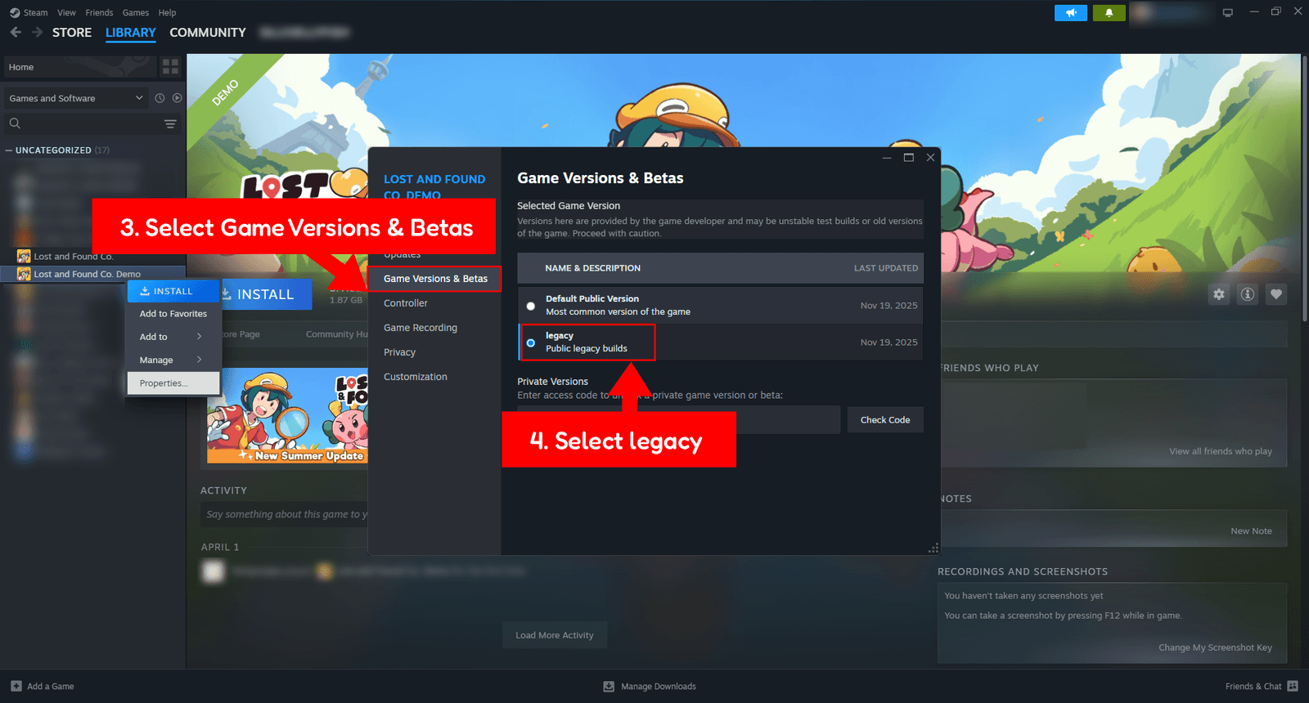The image size is (1309, 703).
Task: Open game settings gear icon
Action: 1219,294
